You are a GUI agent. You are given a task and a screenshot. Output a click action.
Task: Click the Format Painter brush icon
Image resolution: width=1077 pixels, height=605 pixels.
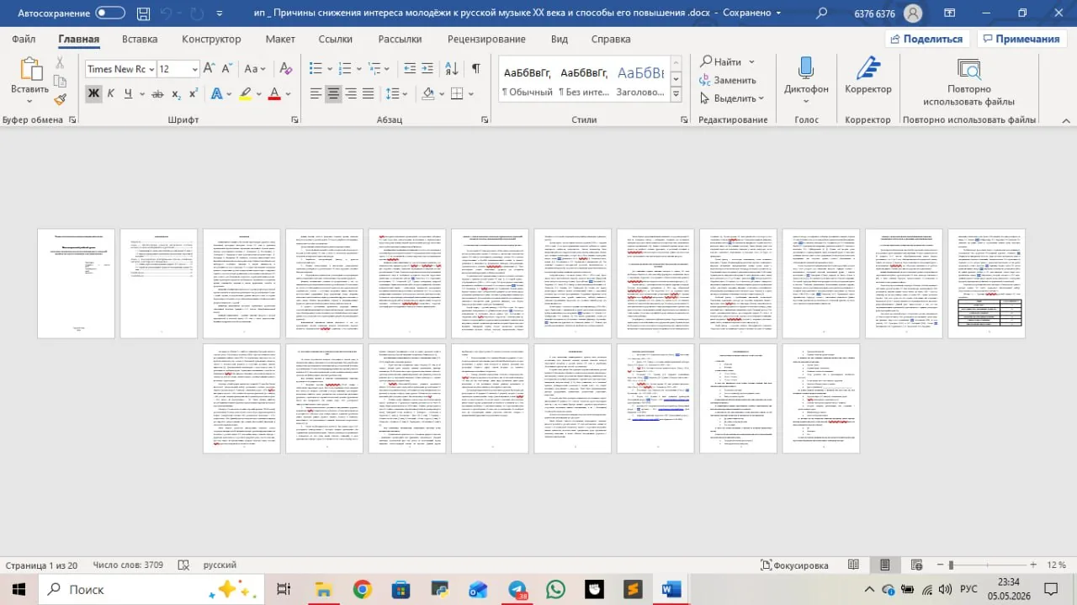(61, 99)
